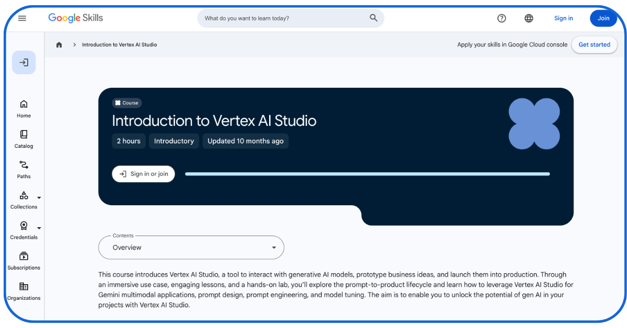Click the sidebar sign-in arrow icon
The image size is (627, 328).
24,63
